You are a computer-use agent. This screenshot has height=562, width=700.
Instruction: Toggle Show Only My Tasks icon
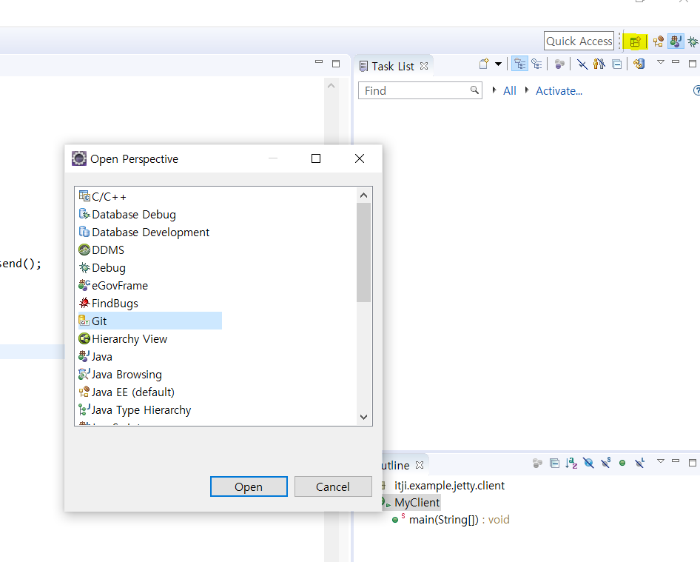click(x=599, y=64)
